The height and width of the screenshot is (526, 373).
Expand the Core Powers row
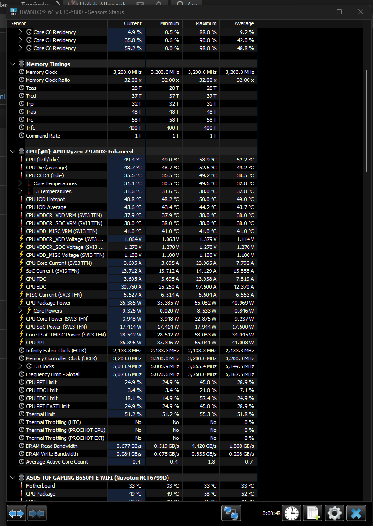[20, 311]
